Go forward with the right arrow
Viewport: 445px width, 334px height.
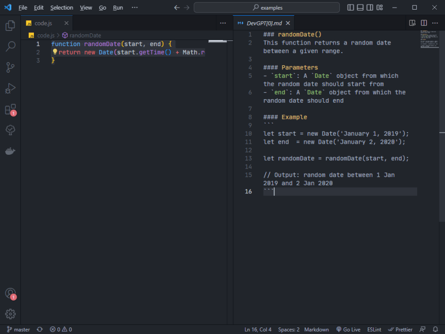click(187, 8)
